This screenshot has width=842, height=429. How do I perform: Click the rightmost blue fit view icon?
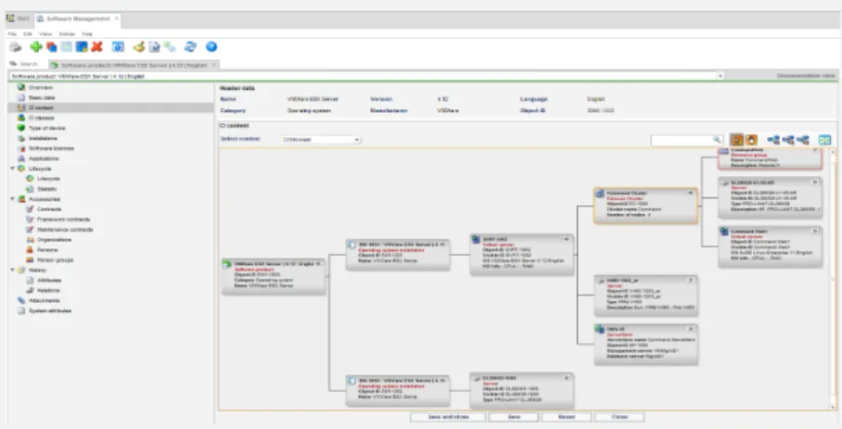point(824,140)
